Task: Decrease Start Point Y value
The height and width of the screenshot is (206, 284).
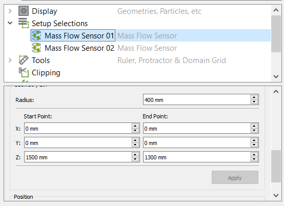Action: tap(135, 145)
